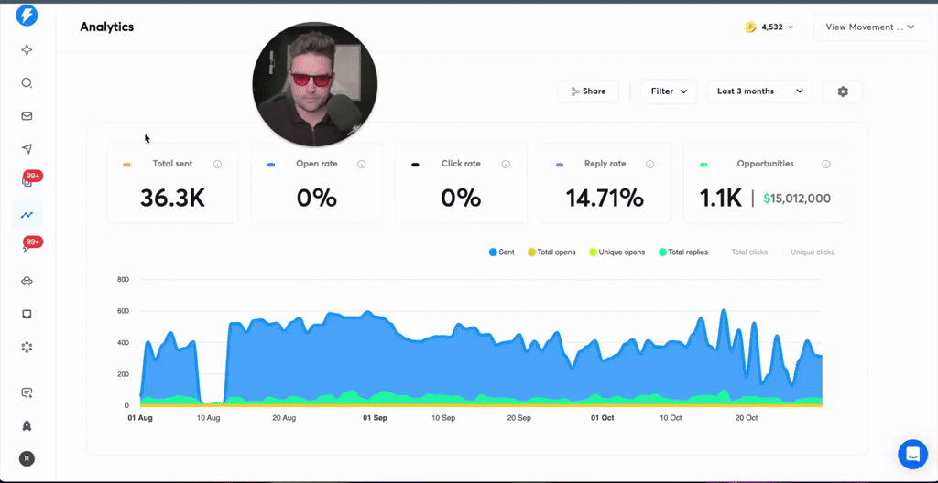The width and height of the screenshot is (938, 483).
Task: Toggle the Total opens legend series
Action: tap(551, 252)
